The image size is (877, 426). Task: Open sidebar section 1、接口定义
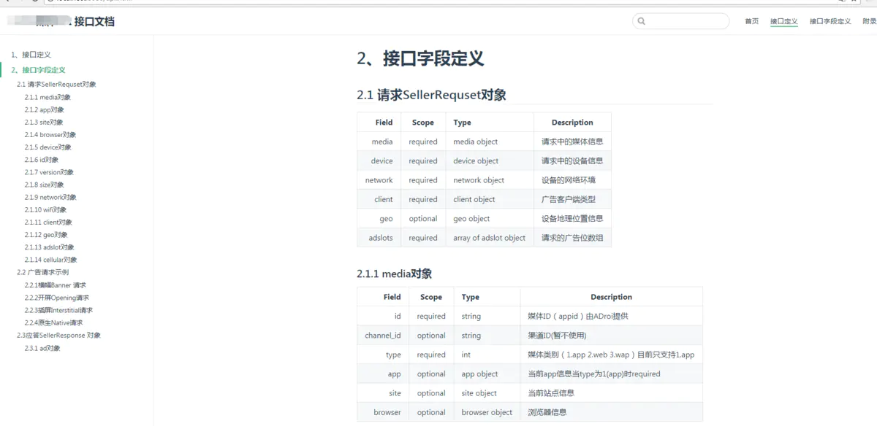(31, 54)
